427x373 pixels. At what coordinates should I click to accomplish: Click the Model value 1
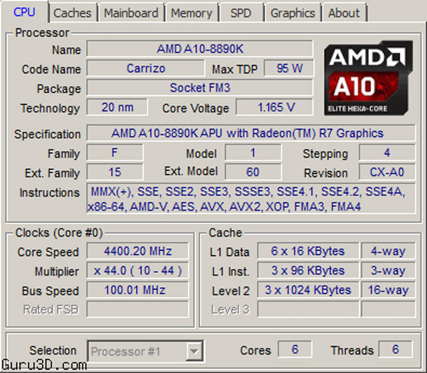(253, 153)
